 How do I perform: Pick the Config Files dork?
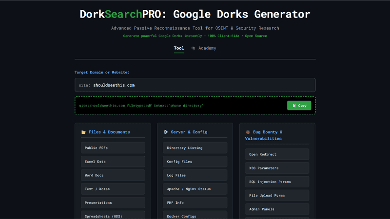pyautogui.click(x=195, y=162)
